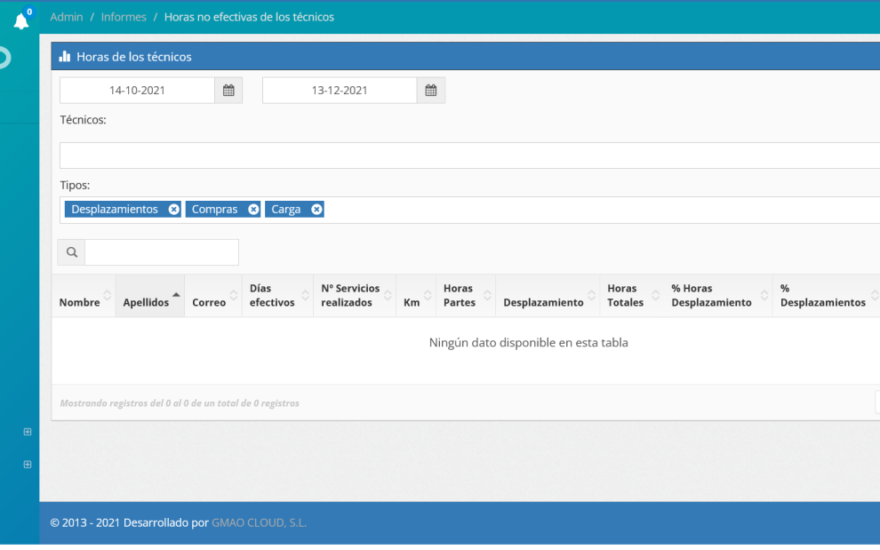The height and width of the screenshot is (550, 880).
Task: Remove the Compras filter tag
Action: click(x=253, y=209)
